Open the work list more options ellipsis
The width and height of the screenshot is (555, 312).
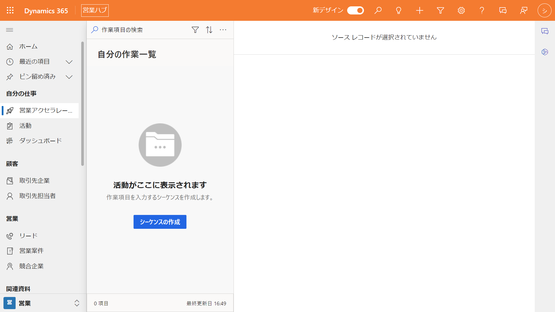click(223, 30)
